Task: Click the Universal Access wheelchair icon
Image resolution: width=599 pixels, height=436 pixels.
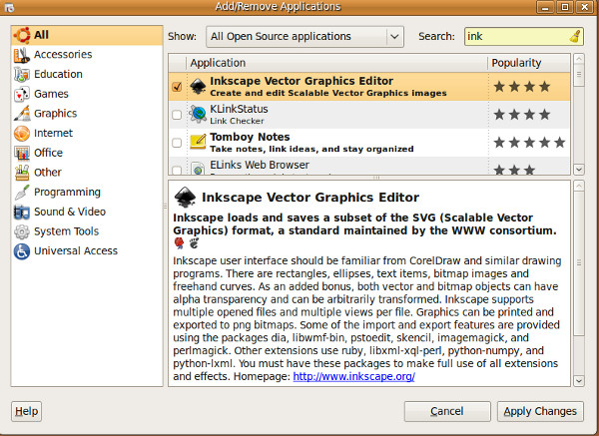Action: 22,251
